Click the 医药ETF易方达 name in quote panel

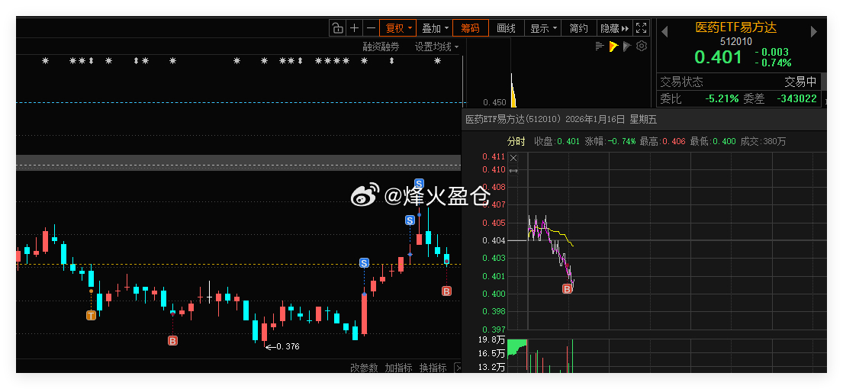click(736, 27)
